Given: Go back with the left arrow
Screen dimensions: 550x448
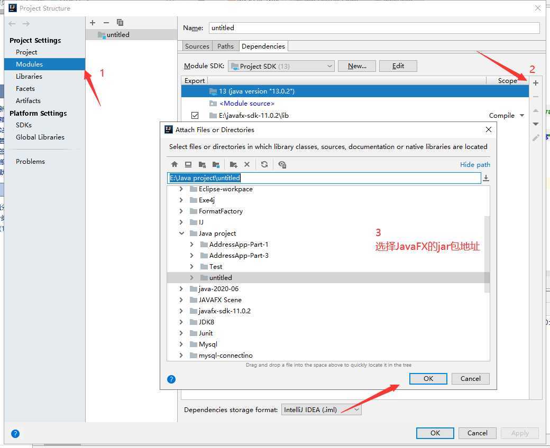Looking at the screenshot, I should [x=12, y=24].
